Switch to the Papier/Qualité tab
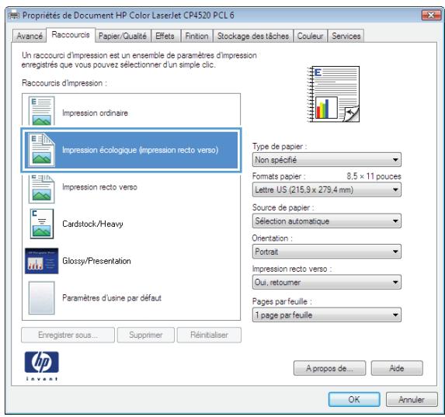 [123, 36]
